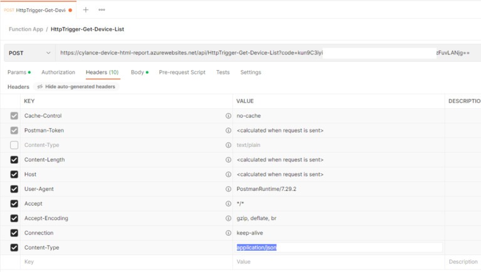Toggle the Cache-Control header checkbox
481x272 pixels.
coord(14,116)
